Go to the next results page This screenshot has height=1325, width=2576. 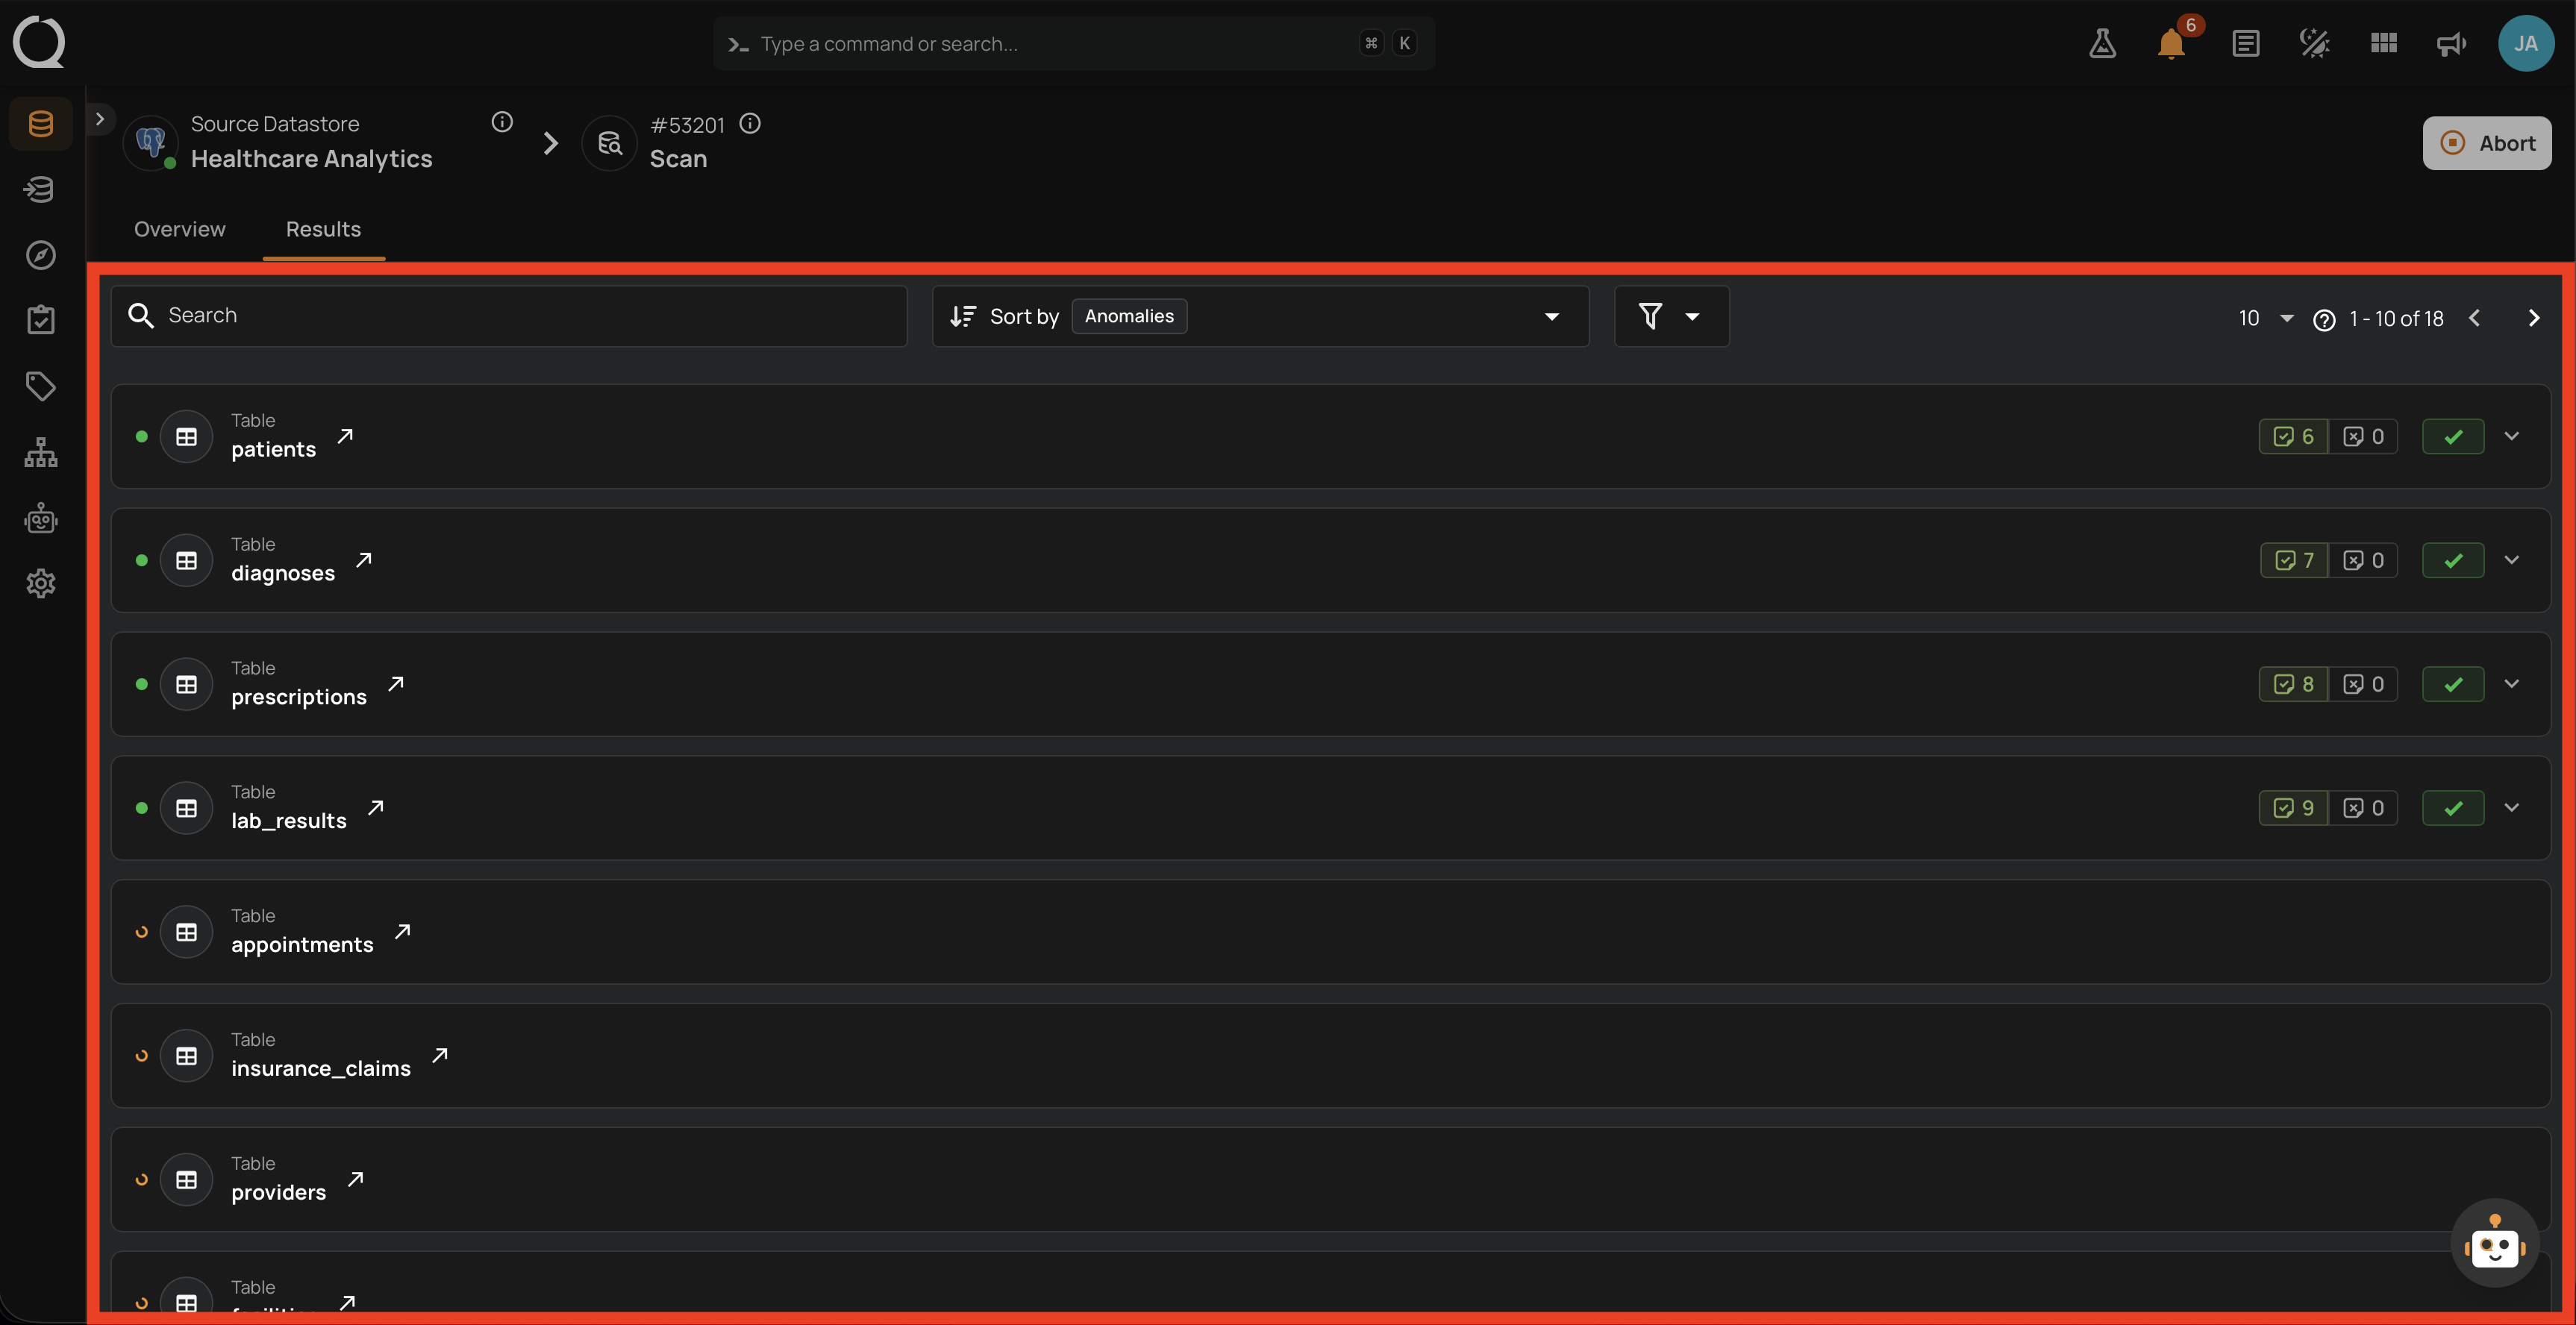pos(2533,318)
